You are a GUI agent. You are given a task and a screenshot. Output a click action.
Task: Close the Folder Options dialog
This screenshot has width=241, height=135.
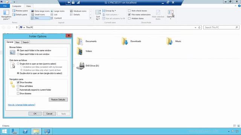pos(69,36)
